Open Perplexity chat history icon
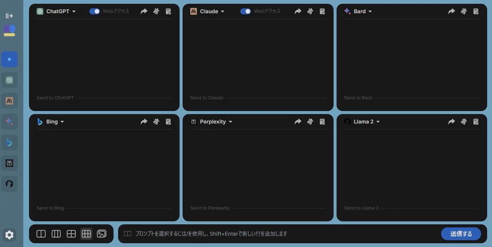Viewport: 492px width, 247px height. coord(322,122)
